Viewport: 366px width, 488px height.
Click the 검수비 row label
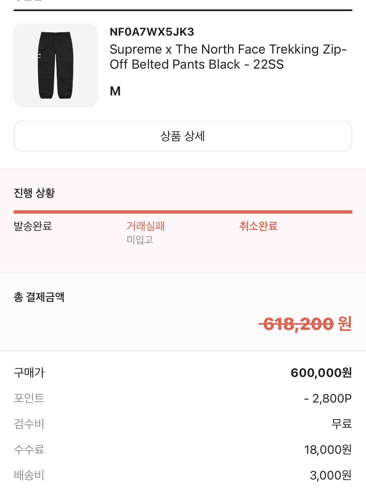click(29, 424)
